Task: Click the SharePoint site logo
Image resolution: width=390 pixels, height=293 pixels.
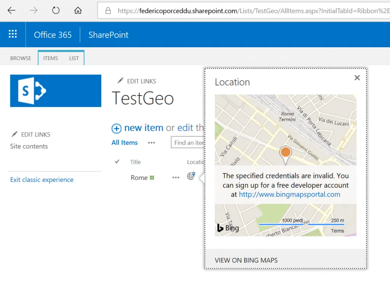Action: pyautogui.click(x=56, y=91)
